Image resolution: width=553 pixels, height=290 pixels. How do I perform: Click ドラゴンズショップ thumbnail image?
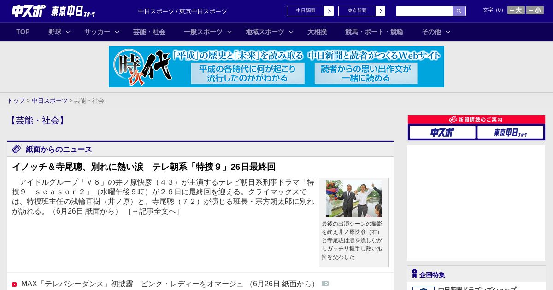424,288
